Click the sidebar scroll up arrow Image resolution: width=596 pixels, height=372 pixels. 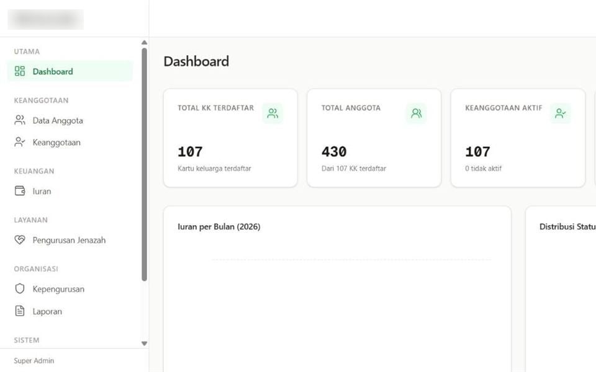point(144,43)
